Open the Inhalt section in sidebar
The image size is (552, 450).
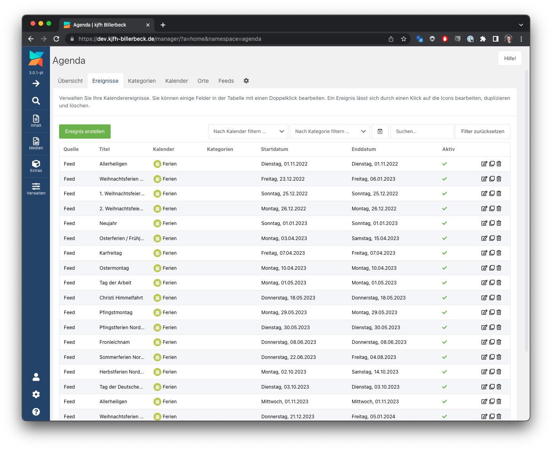click(36, 121)
